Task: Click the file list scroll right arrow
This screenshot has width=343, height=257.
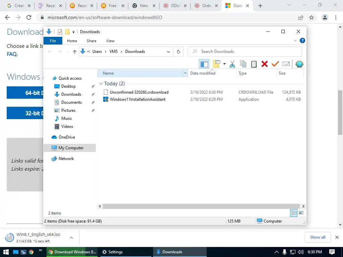Action: pos(303,206)
